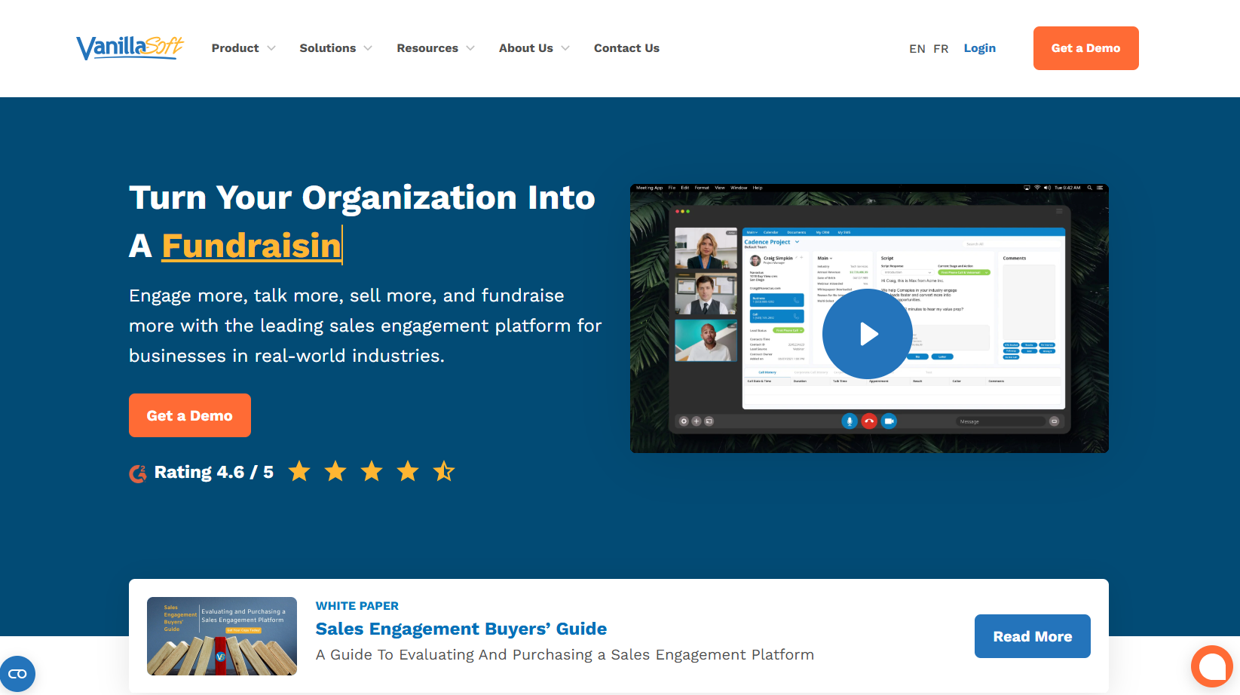1240x695 pixels.
Task: Click the camera icon in video
Action: point(889,421)
